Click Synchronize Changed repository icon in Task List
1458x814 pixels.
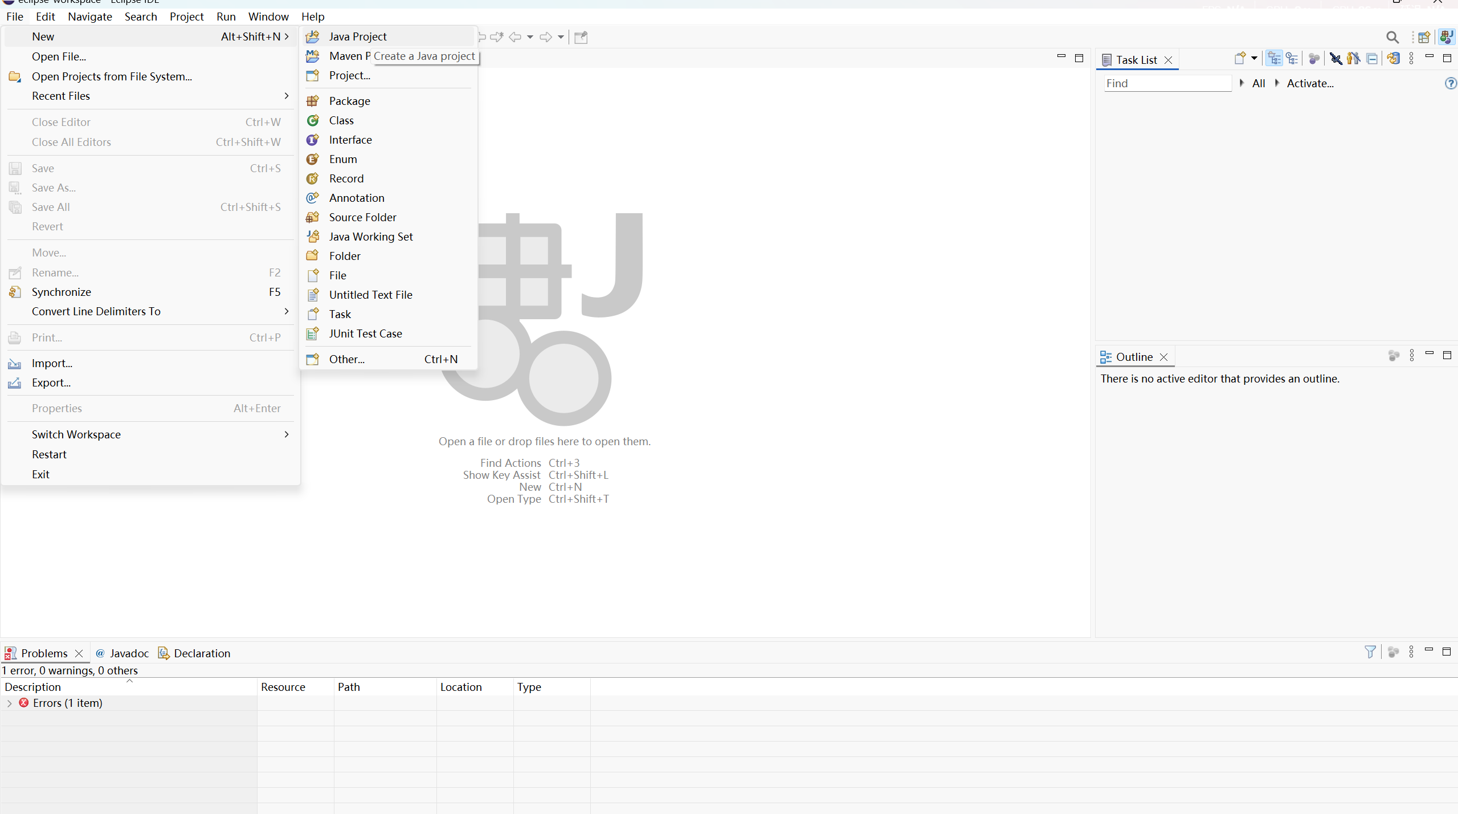1393,59
